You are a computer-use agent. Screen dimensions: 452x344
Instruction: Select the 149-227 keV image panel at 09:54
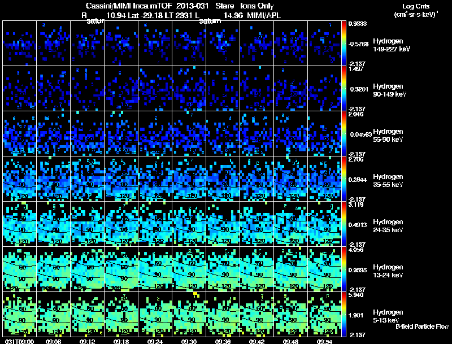point(324,43)
